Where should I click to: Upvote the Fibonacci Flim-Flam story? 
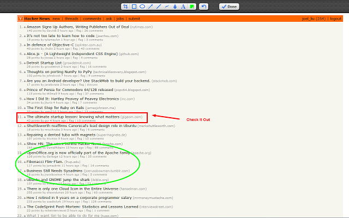click(25, 162)
